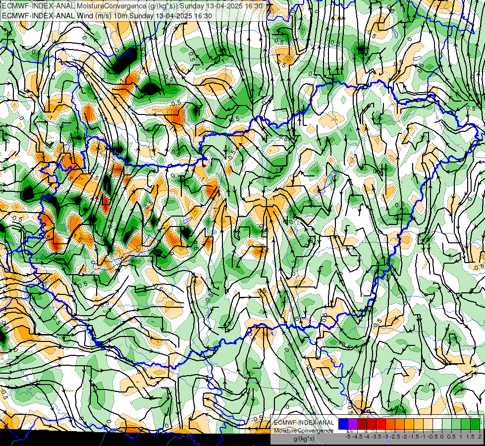The width and height of the screenshot is (485, 446).
Task: Select the -3.5 tick label on the legend scale
Action: point(376,437)
